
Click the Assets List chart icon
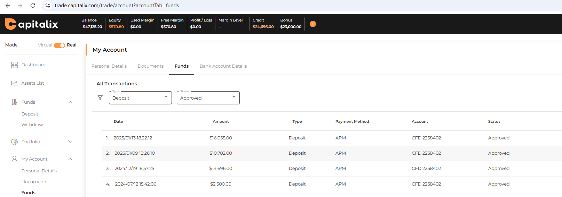point(14,83)
